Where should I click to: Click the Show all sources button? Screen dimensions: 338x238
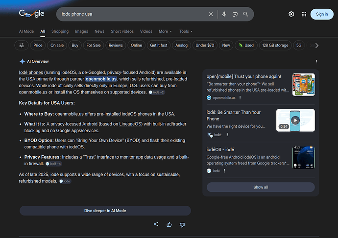(261, 187)
